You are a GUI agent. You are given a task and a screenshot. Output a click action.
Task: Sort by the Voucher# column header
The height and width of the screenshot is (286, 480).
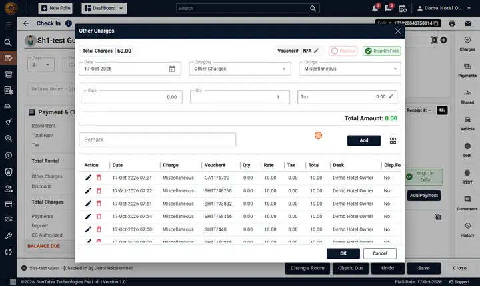215,165
